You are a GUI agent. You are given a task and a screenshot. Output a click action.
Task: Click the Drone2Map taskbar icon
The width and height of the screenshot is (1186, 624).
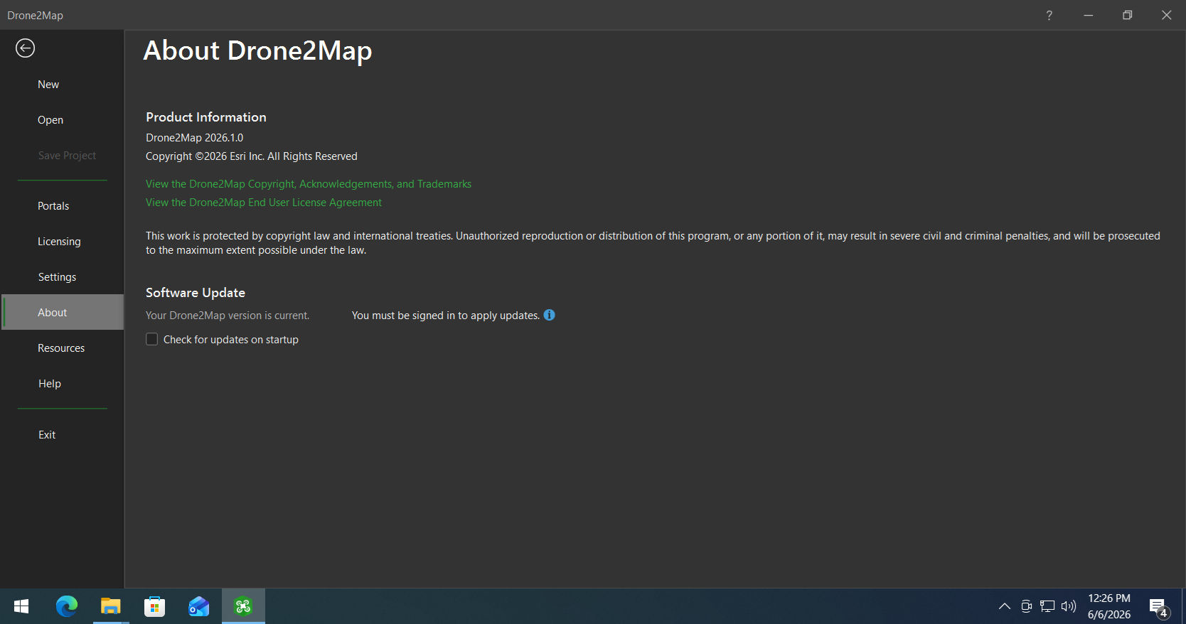tap(243, 606)
